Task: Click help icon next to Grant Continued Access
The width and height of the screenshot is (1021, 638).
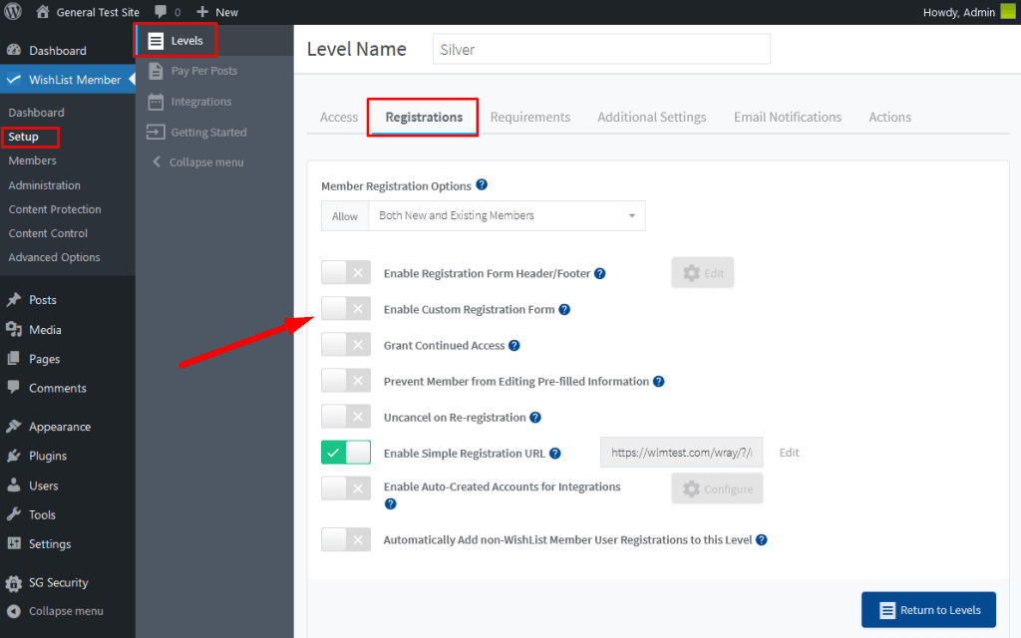Action: [514, 346]
